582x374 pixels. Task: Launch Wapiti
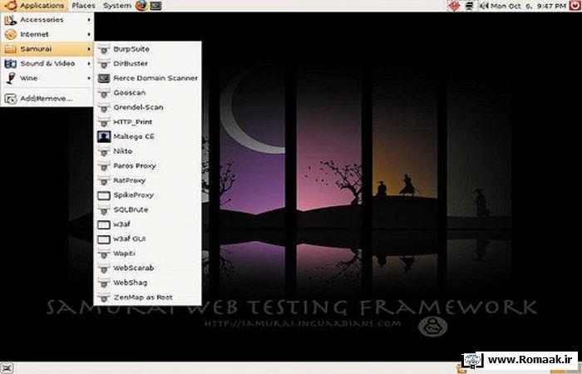pyautogui.click(x=148, y=253)
